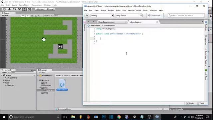Select the Rotate tool in Unity toolbar

[14, 9]
